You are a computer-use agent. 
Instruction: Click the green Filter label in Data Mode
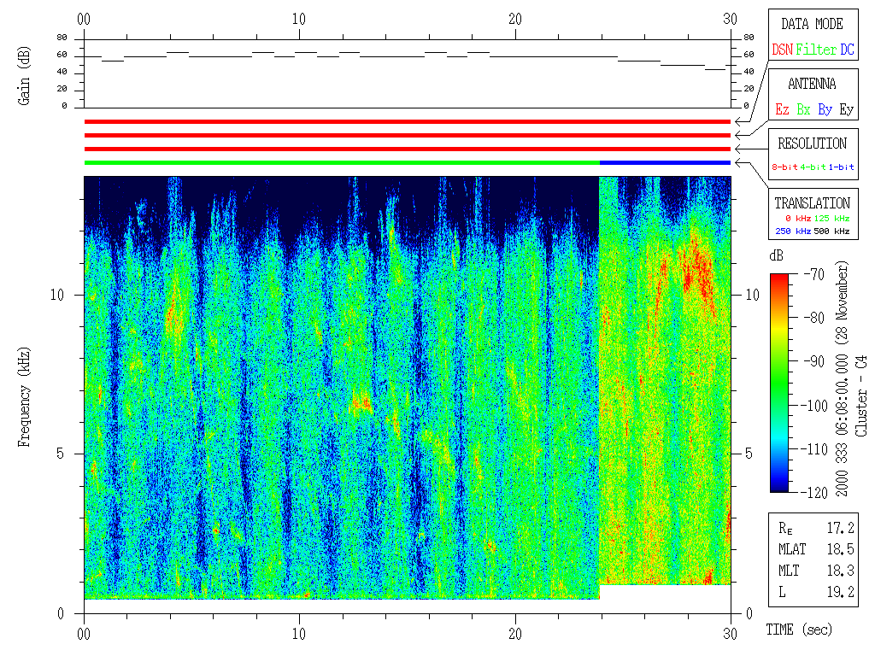pos(816,50)
